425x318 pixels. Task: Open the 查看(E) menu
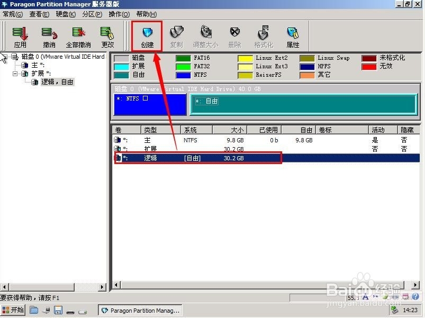point(39,14)
